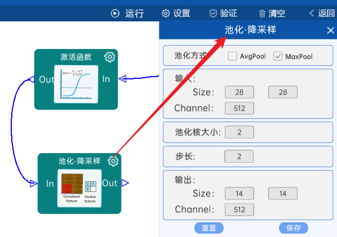337x237 pixels.
Task: Click the 保存 button
Action: pos(294,228)
